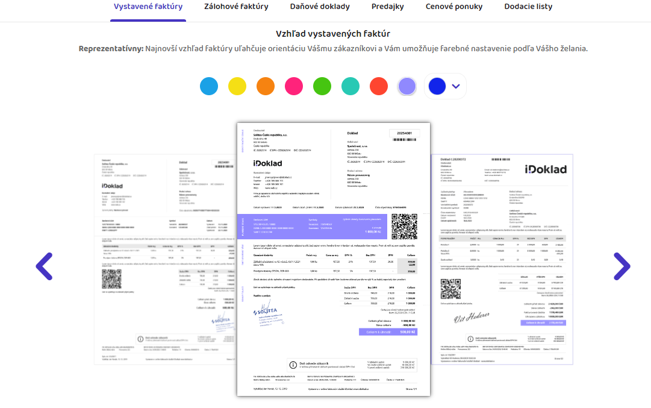This screenshot has height=408, width=651.
Task: Choose the yellow color swatch
Action: click(x=237, y=86)
